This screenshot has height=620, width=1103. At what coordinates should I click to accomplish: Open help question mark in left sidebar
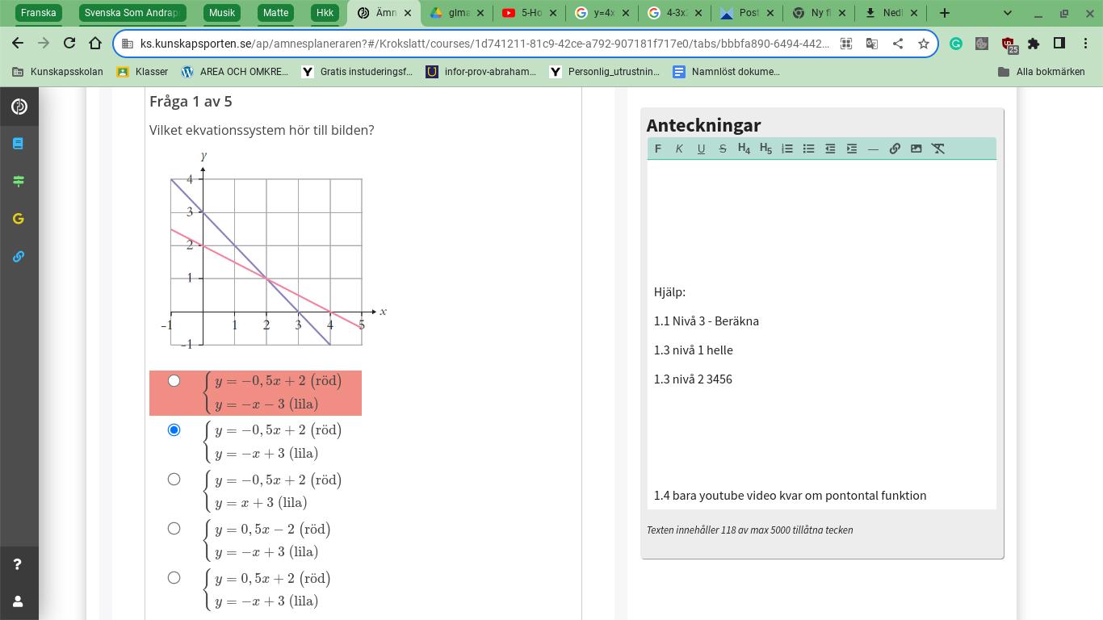pyautogui.click(x=18, y=564)
